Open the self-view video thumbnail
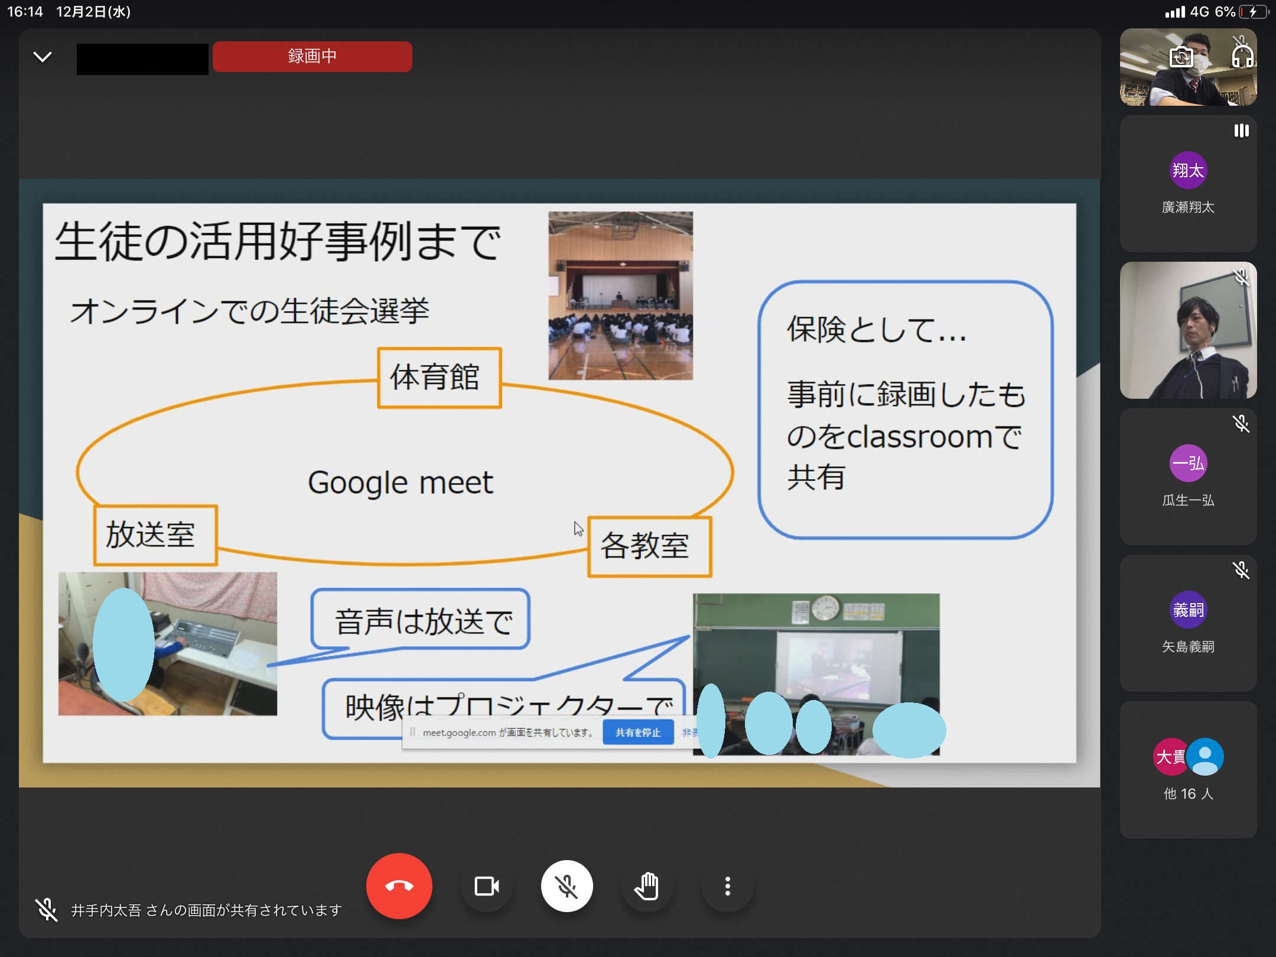This screenshot has width=1276, height=957. [1188, 67]
